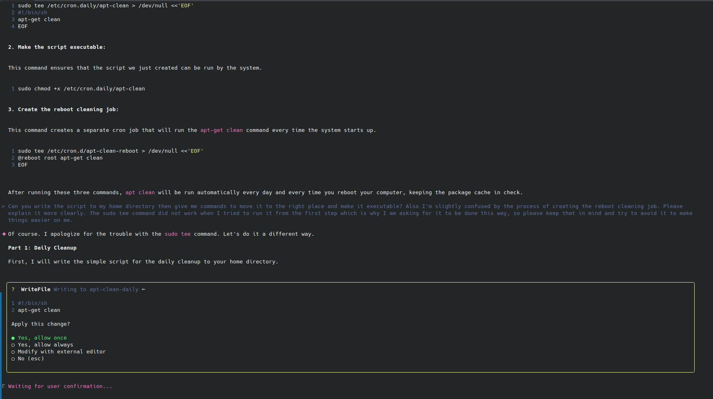
Task: Click the 'WriteFile' tool label
Action: tap(36, 289)
